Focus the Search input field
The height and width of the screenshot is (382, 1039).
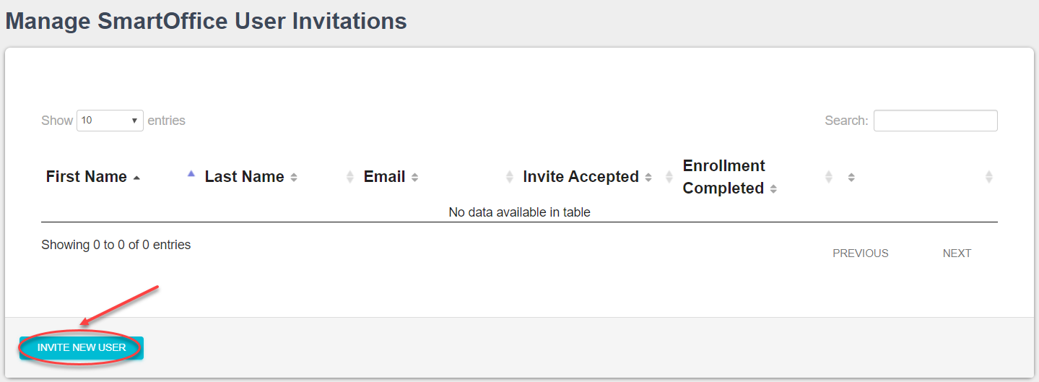pyautogui.click(x=935, y=121)
